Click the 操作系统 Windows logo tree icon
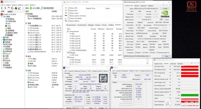 (x=4, y=40)
